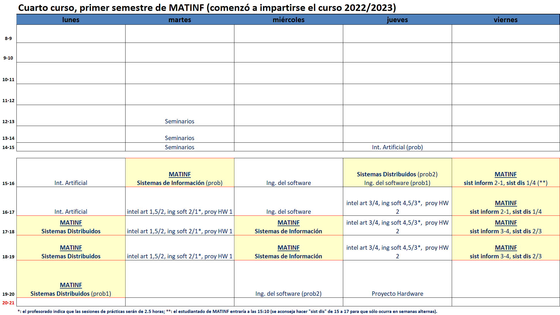The width and height of the screenshot is (560, 315).
Task: Click 'Sistemas de Información (prob)' on martes
Action: 180,183
